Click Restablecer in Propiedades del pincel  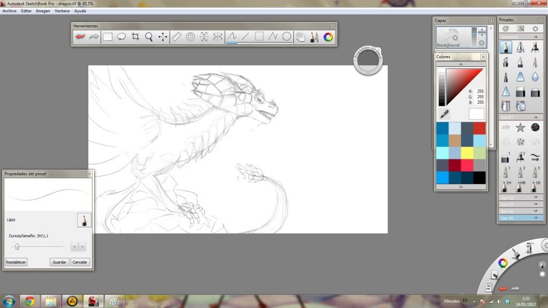pos(16,262)
